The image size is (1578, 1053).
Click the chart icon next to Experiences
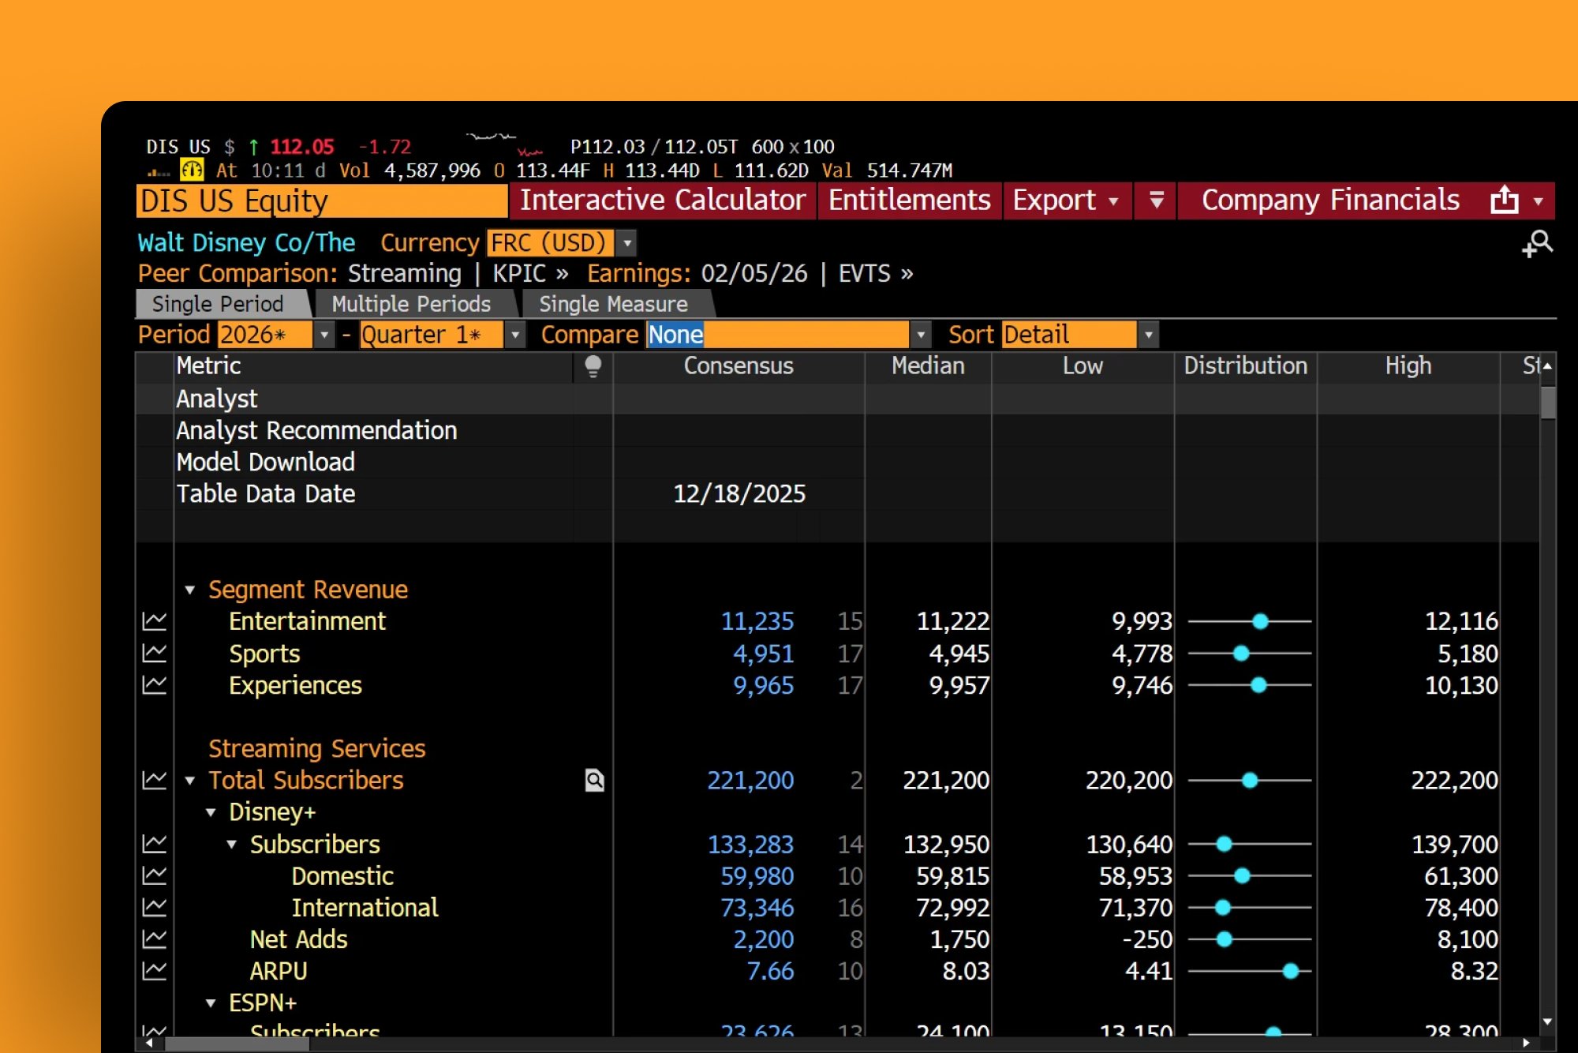pos(155,685)
